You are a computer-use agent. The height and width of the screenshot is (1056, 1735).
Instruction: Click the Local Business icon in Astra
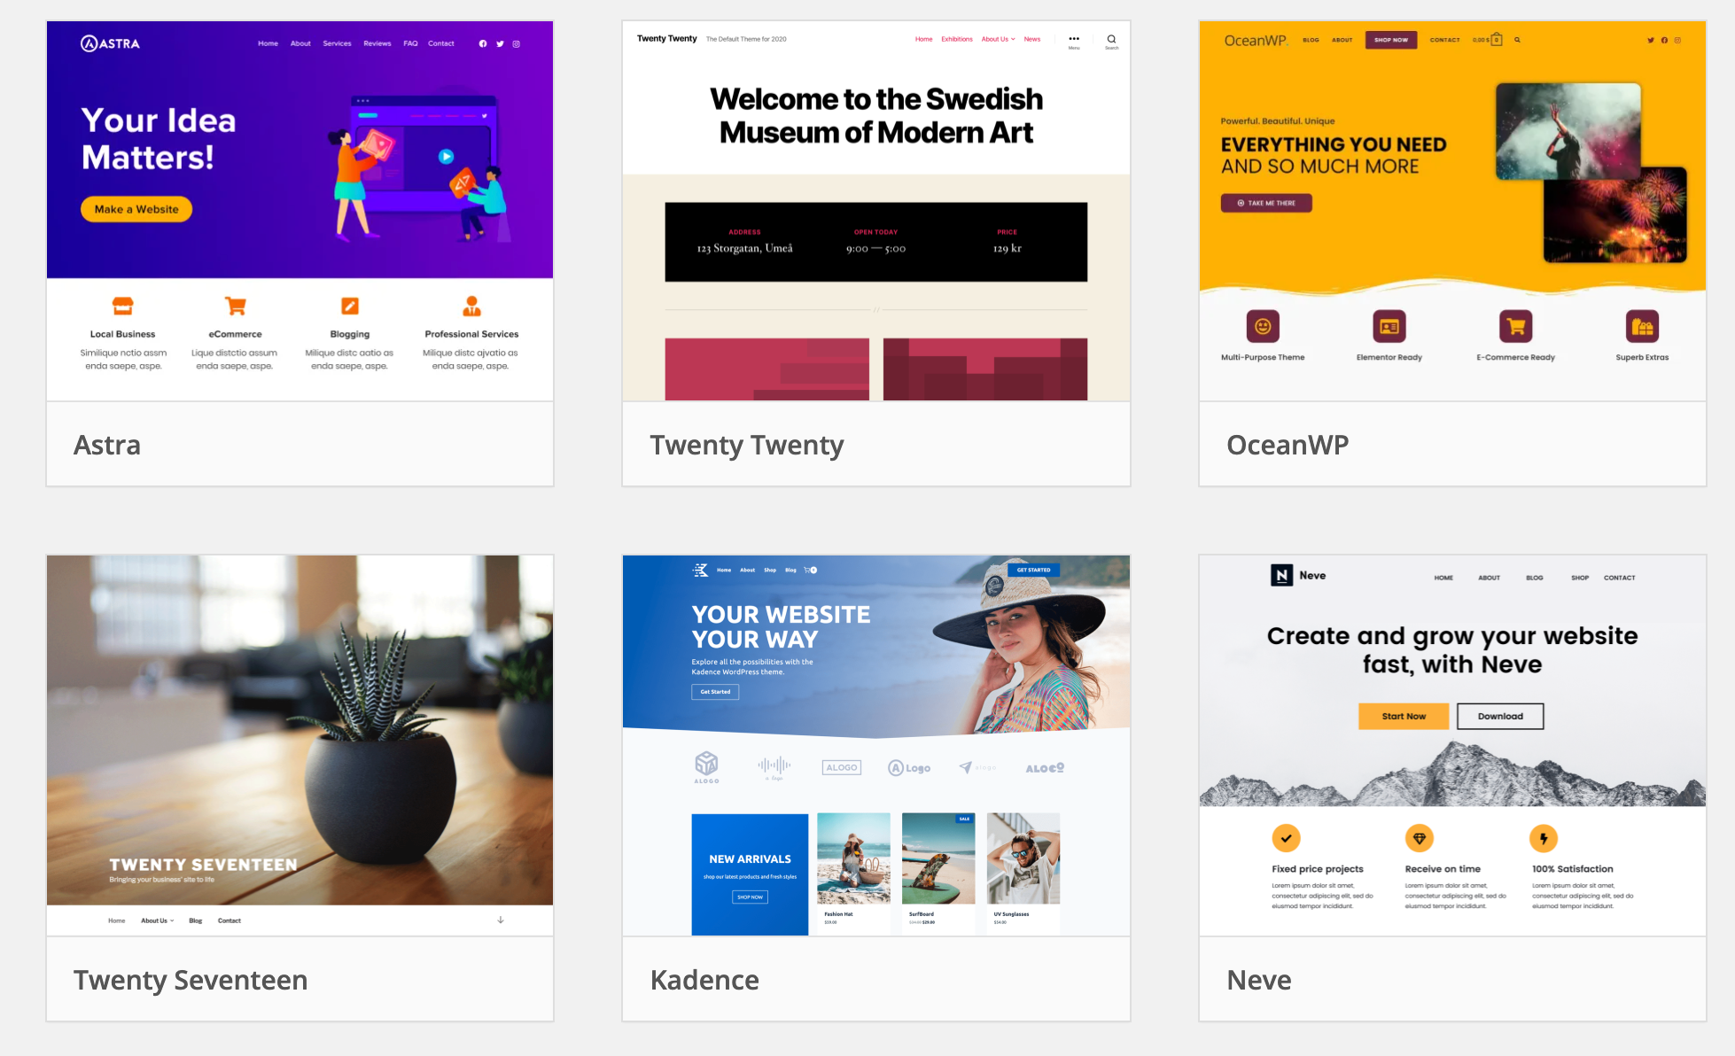(122, 307)
